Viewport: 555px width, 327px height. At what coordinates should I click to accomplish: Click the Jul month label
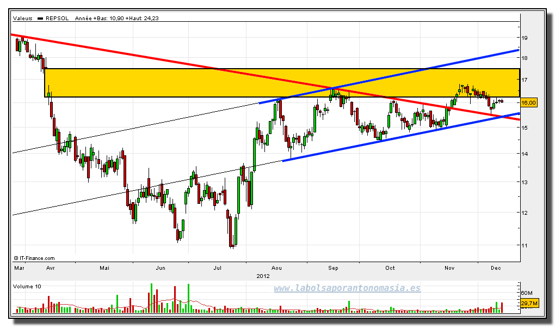click(x=217, y=268)
